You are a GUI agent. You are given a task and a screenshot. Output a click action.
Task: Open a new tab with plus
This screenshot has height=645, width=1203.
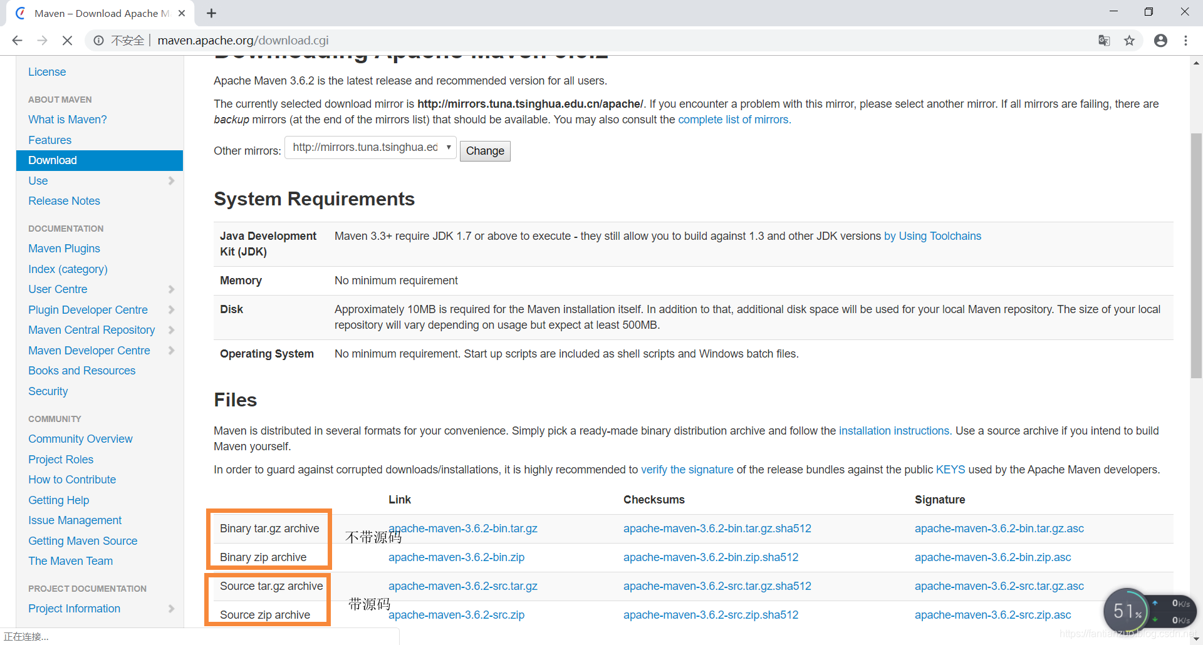211,13
